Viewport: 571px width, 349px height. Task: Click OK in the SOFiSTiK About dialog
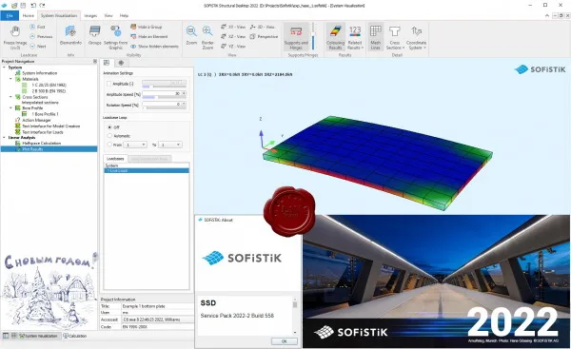pyautogui.click(x=284, y=341)
